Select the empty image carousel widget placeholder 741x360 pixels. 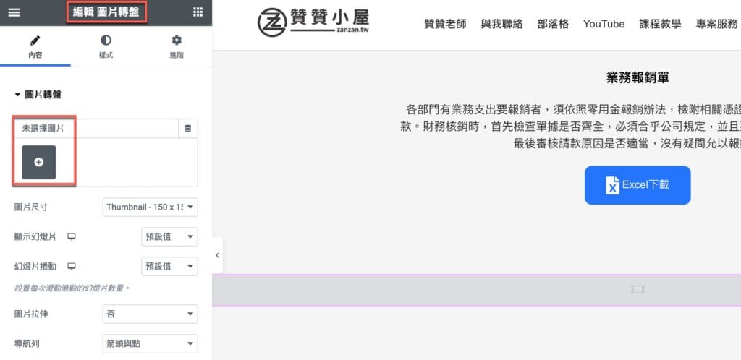pos(477,290)
